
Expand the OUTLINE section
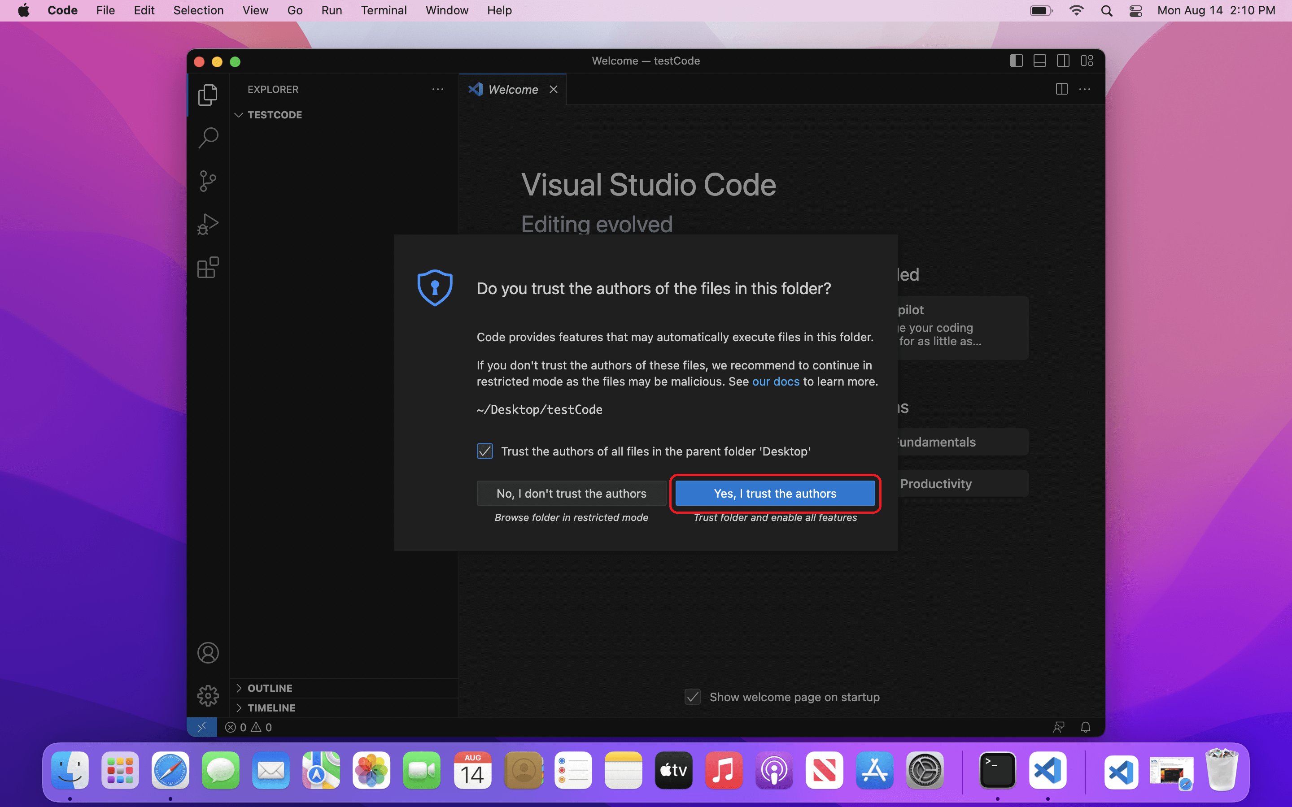coord(270,688)
